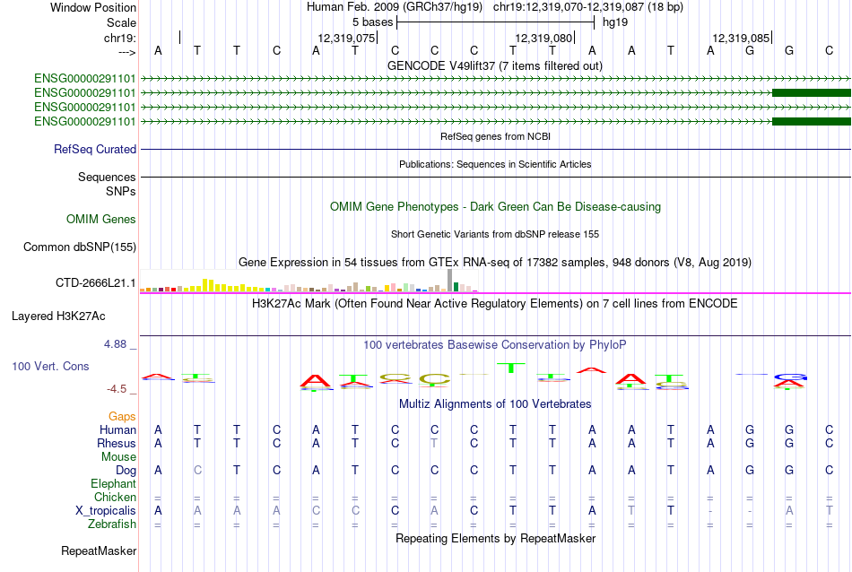Click the gray mismatched T in Rhesus row
The width and height of the screenshot is (852, 572).
pos(434,443)
